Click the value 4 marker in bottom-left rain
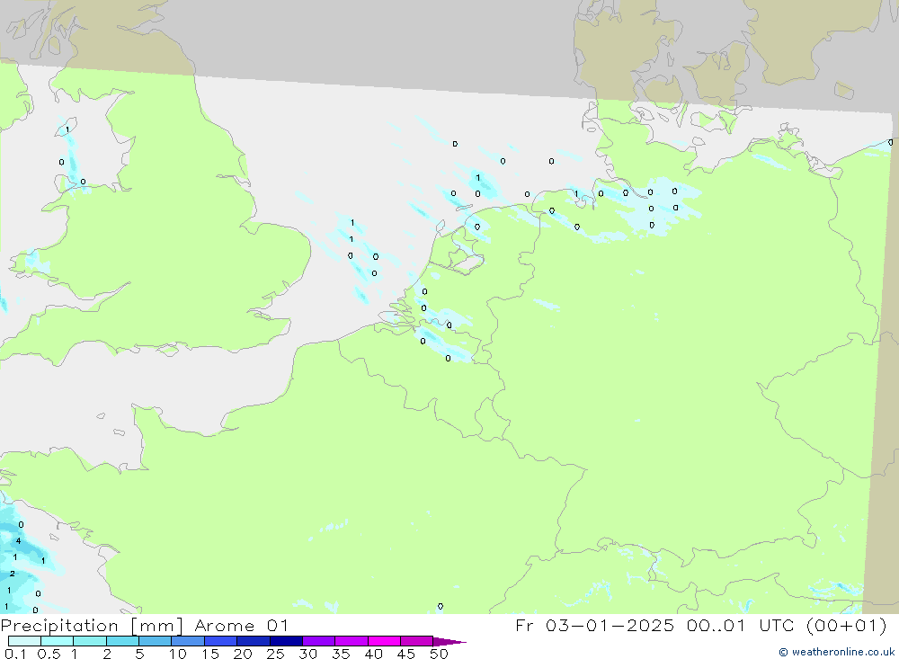The height and width of the screenshot is (659, 899). point(18,541)
